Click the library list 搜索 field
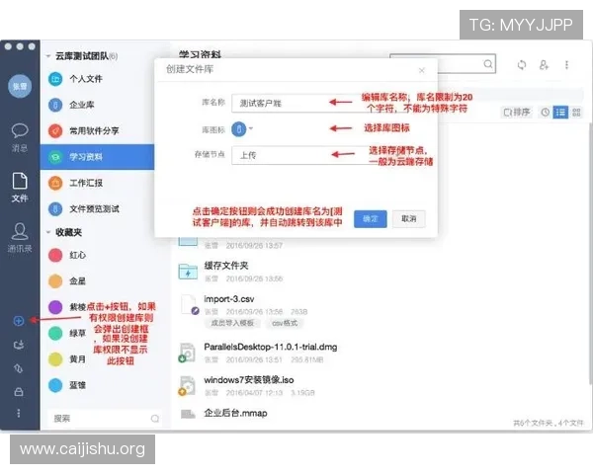Image resolution: width=593 pixels, height=474 pixels. click(105, 419)
